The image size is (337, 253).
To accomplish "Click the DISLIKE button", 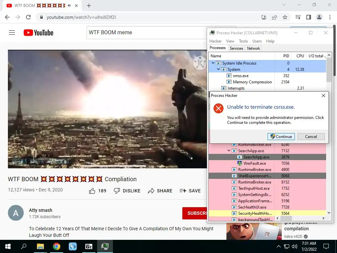I will [127, 191].
